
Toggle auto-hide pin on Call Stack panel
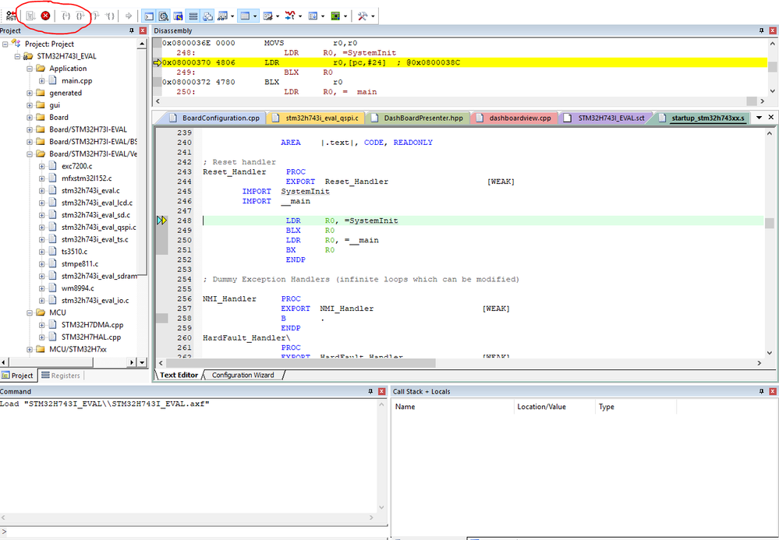(x=761, y=392)
